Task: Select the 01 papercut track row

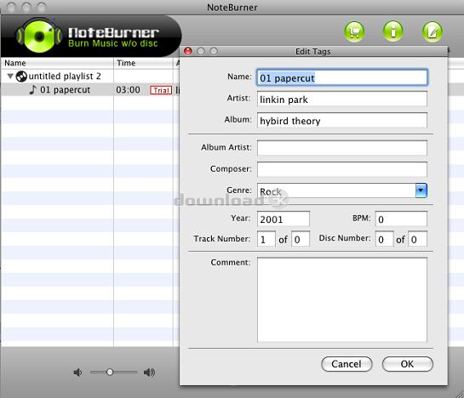Action: (90, 89)
